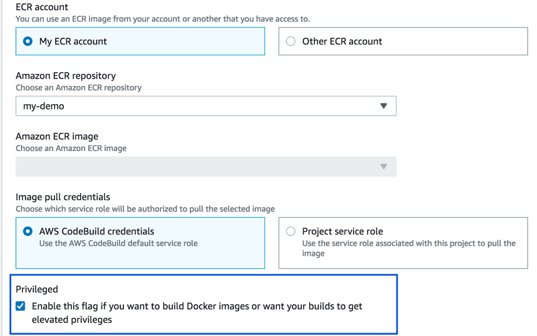Click the 'Amazon ECR image' field label

pyautogui.click(x=57, y=136)
